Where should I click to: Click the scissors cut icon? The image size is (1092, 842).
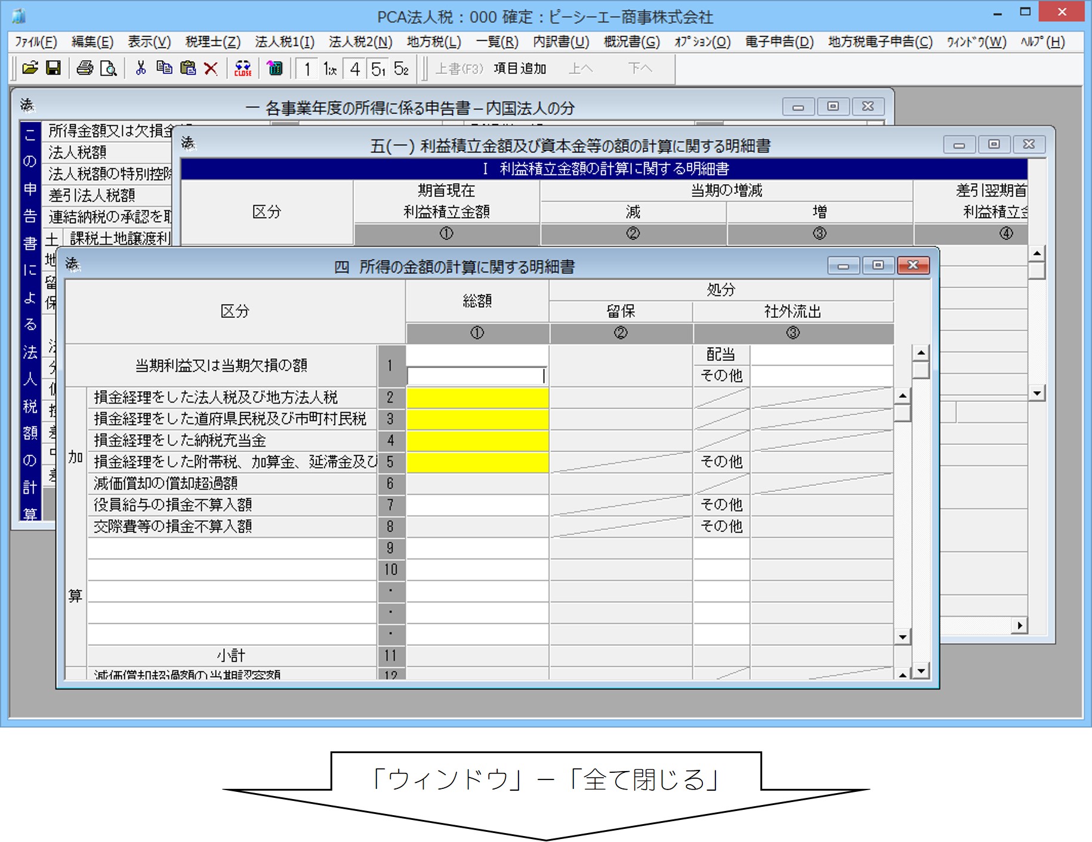(x=141, y=68)
